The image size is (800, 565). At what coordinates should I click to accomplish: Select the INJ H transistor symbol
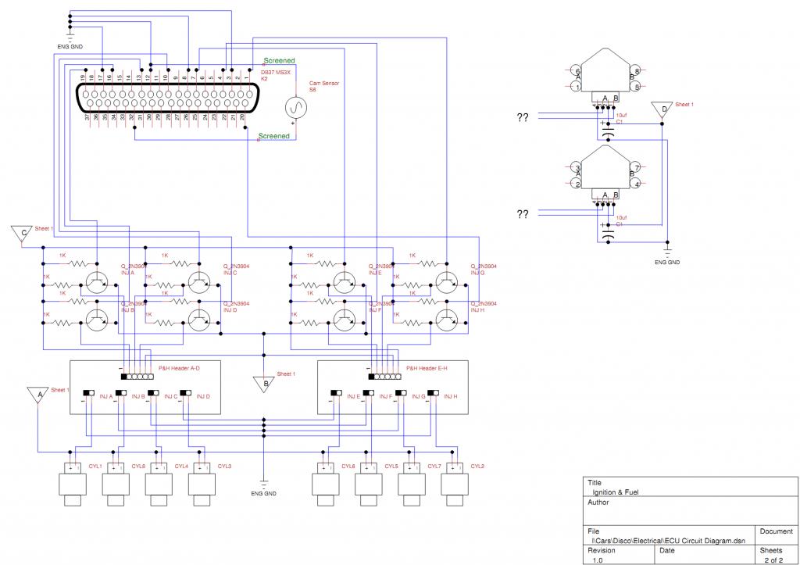[446, 319]
